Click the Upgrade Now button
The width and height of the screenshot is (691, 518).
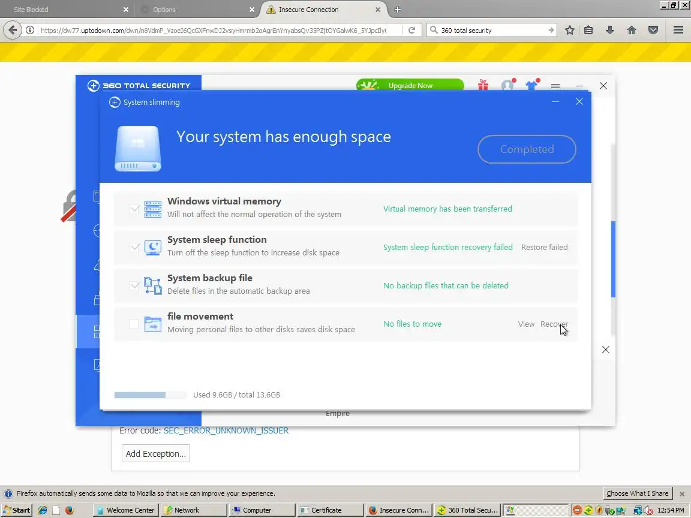tap(410, 85)
